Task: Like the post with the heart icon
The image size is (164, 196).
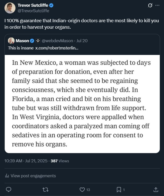Action: (x=82, y=190)
